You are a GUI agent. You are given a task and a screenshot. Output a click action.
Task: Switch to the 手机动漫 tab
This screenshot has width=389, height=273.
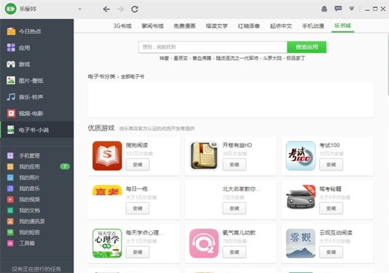pos(313,25)
